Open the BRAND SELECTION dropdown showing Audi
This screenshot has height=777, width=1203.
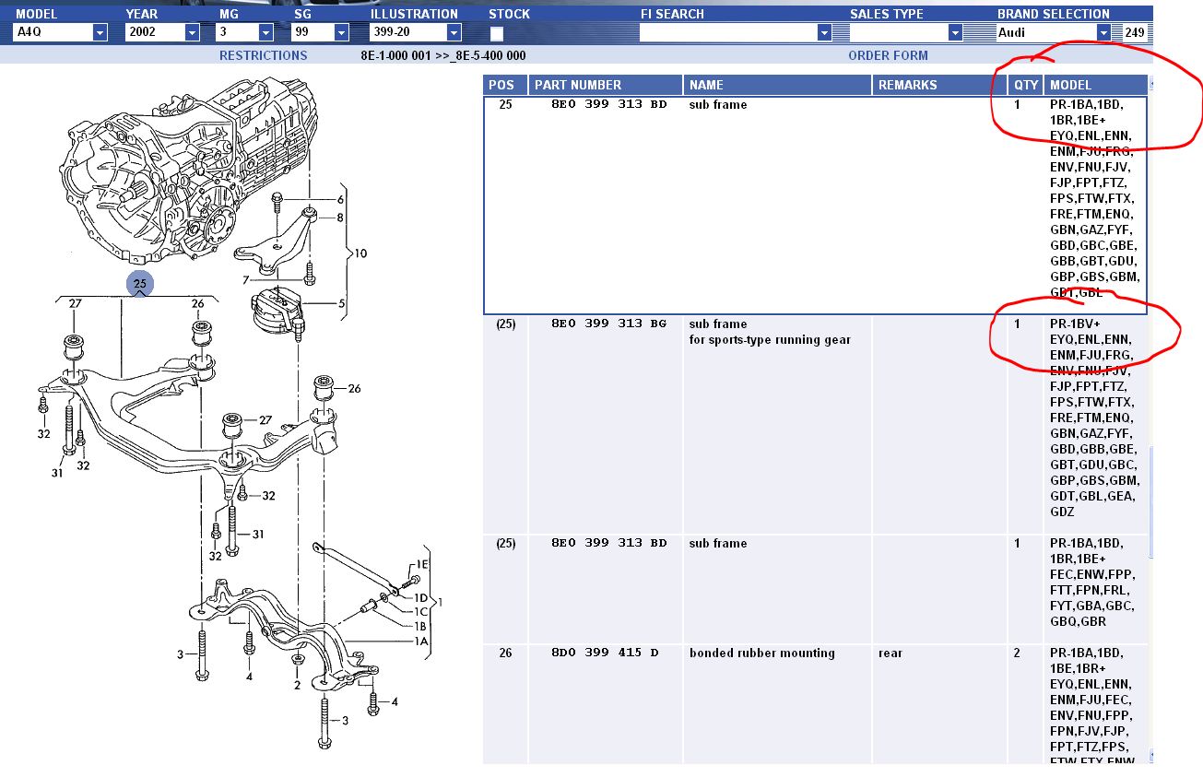(x=1103, y=33)
